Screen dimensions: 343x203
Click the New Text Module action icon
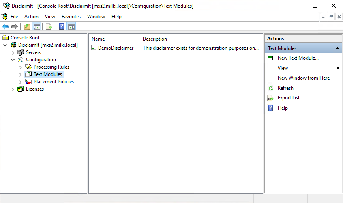pos(270,58)
